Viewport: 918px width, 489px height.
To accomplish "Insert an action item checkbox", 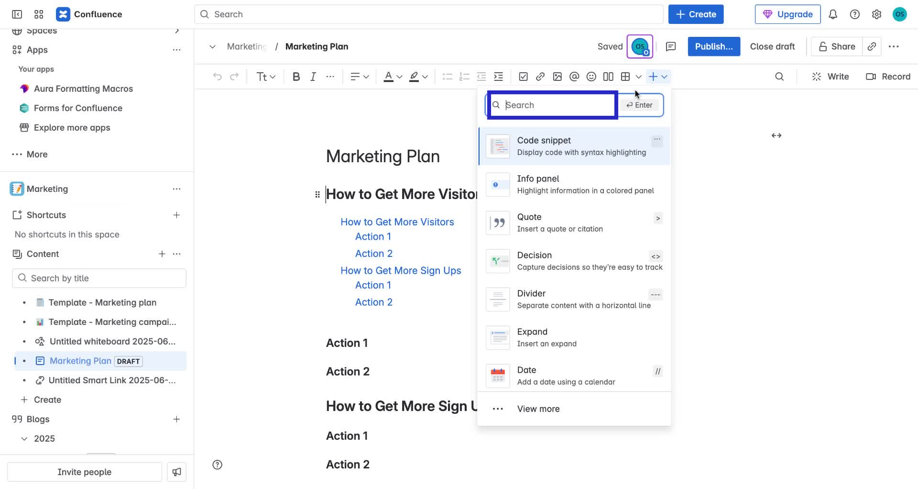I will 524,76.
